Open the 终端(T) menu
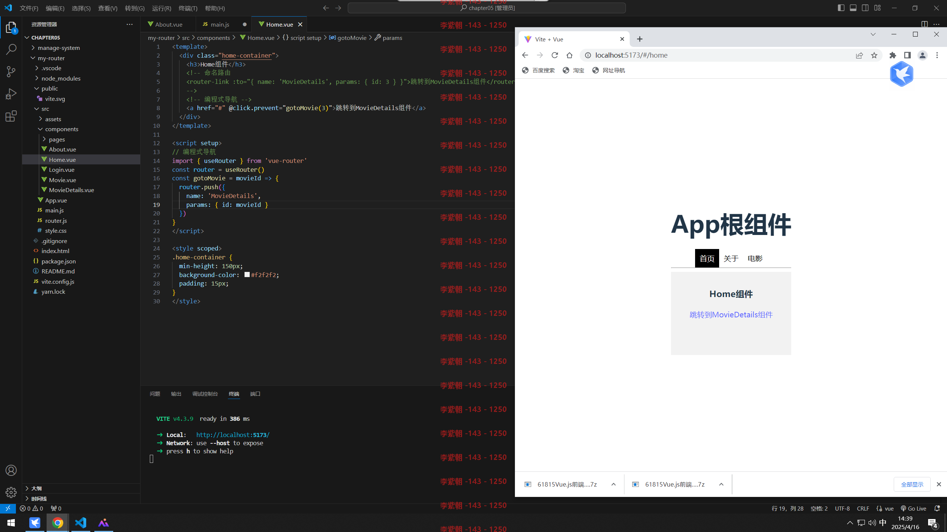Image resolution: width=947 pixels, height=532 pixels. pos(188,8)
